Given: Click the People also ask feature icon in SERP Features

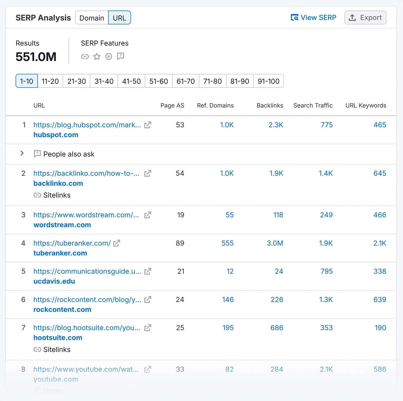Looking at the screenshot, I should tap(121, 56).
